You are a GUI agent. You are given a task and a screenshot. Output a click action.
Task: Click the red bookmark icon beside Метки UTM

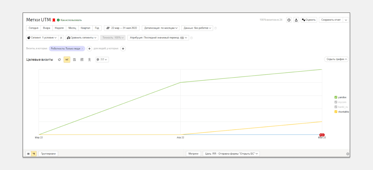click(x=54, y=20)
